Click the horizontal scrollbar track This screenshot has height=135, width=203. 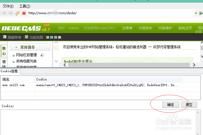click(x=129, y=65)
